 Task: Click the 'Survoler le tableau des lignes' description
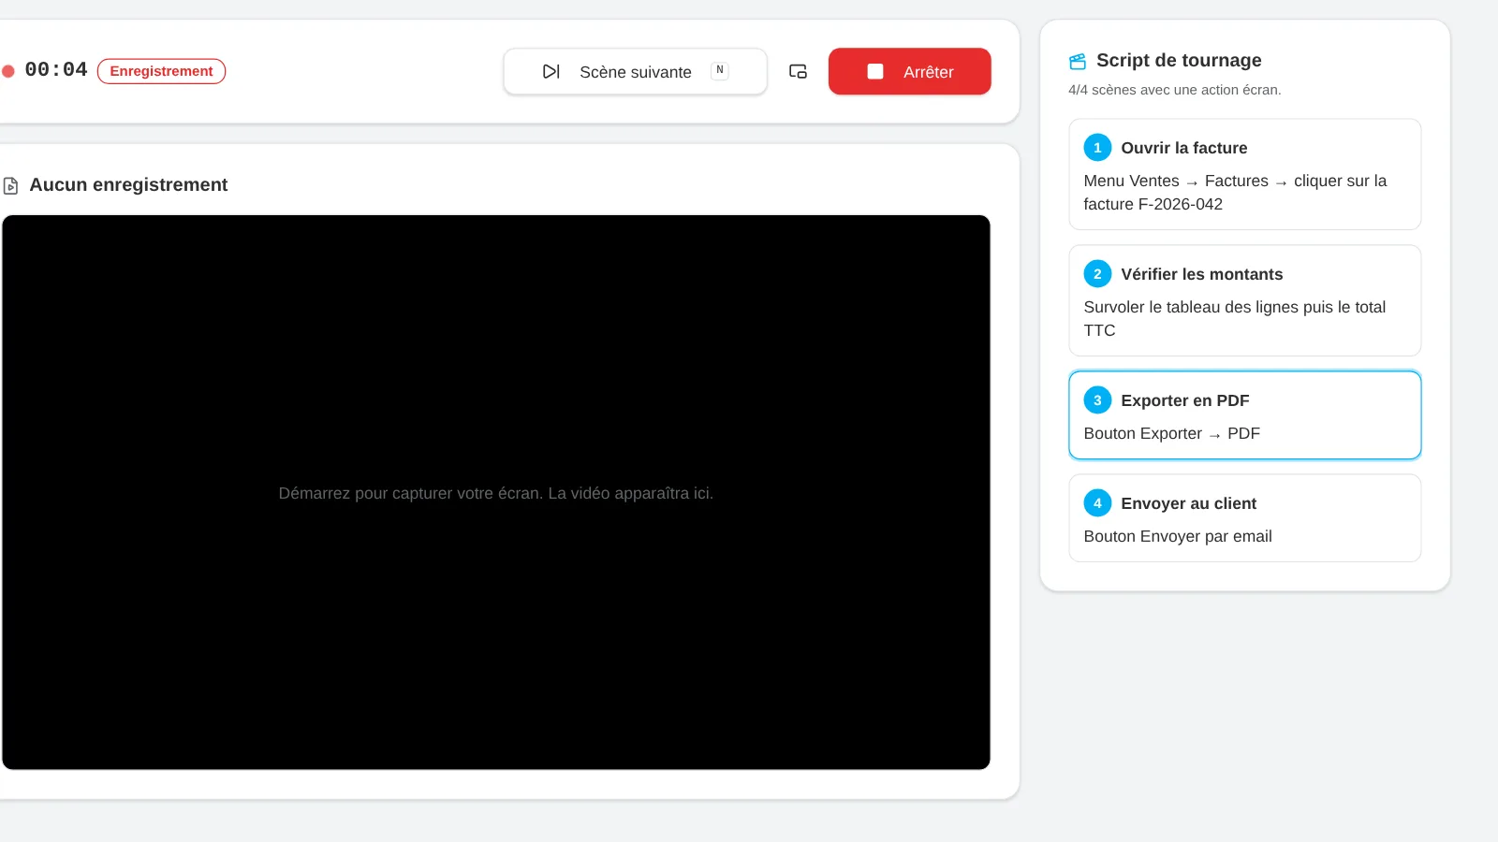click(1234, 318)
